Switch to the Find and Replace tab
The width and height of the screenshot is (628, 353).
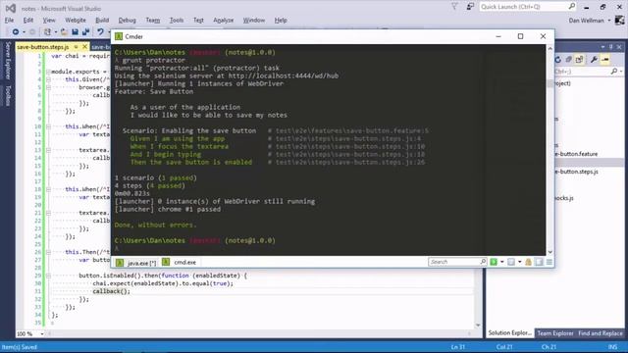600,333
